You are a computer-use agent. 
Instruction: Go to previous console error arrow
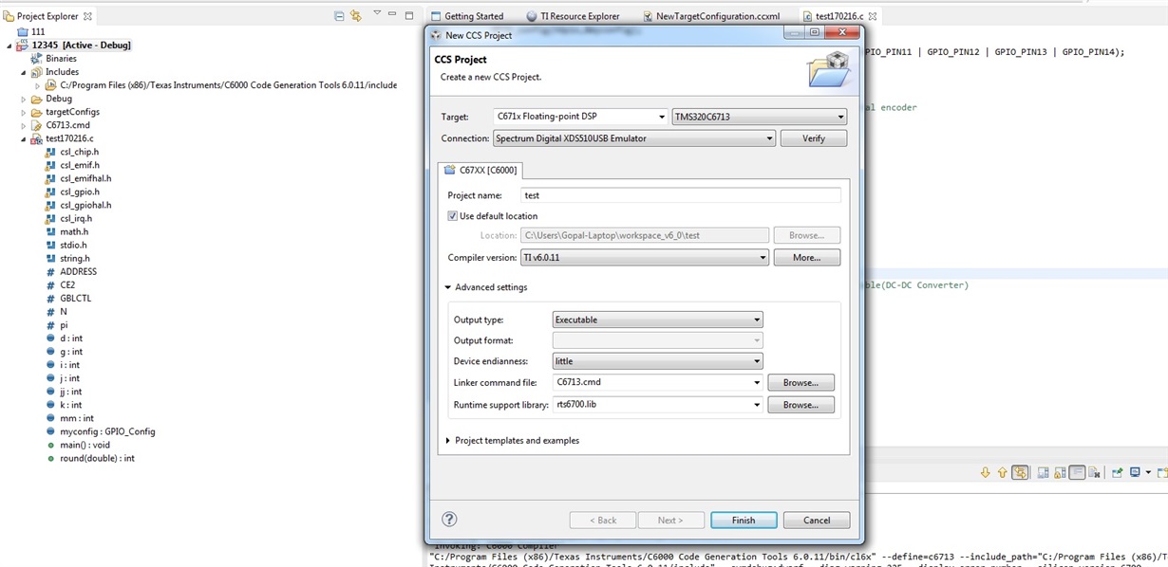coord(1002,472)
